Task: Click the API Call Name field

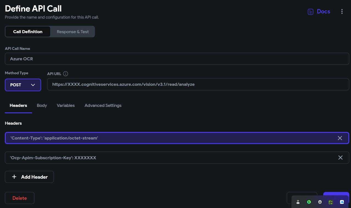Action: coord(177,59)
